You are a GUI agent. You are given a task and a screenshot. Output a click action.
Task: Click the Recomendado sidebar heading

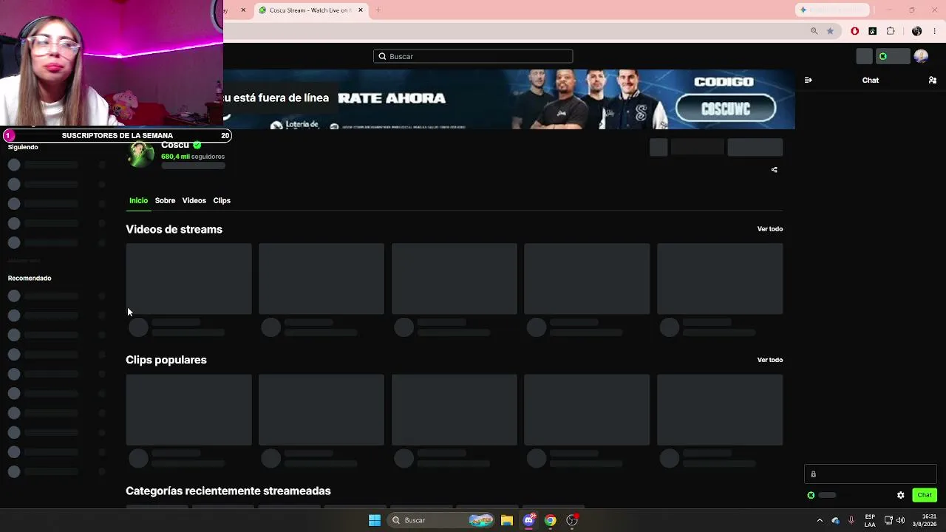[30, 278]
